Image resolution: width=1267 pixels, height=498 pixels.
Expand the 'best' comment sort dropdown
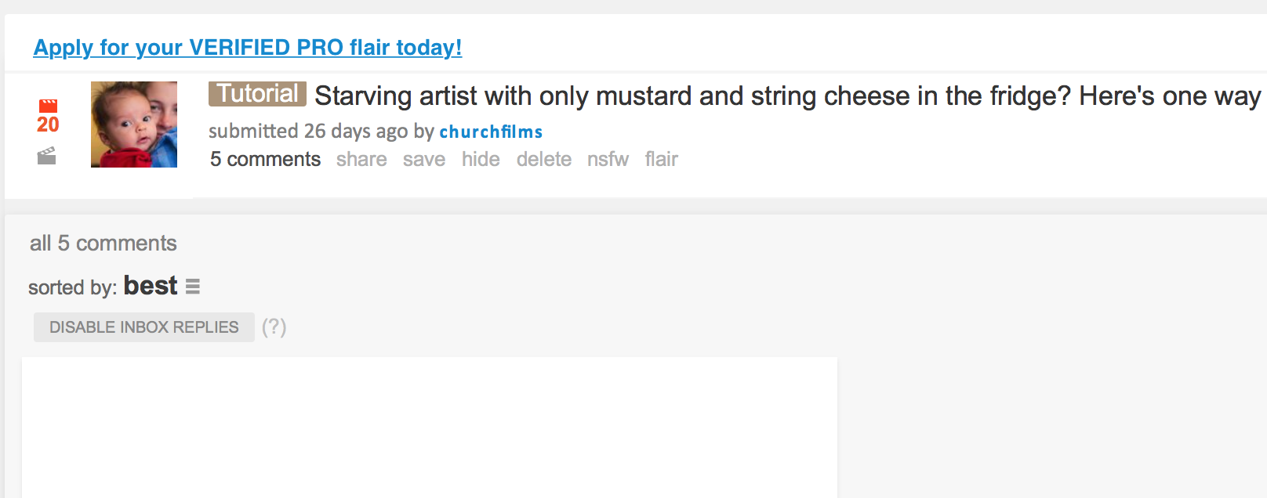[x=151, y=286]
